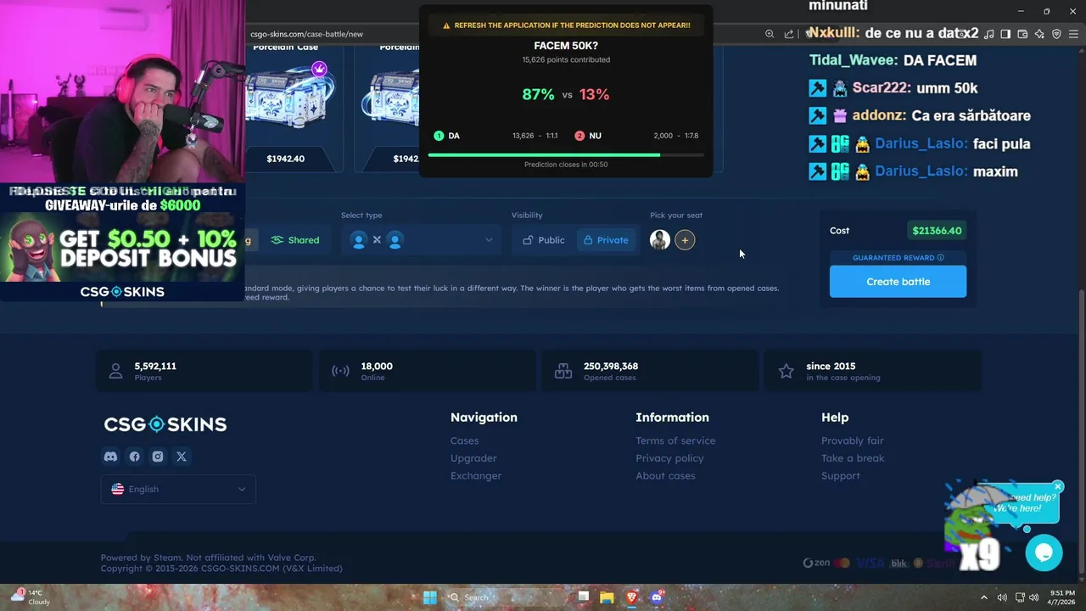The height and width of the screenshot is (611, 1086).
Task: Open CSGO-Skins Facebook icon link
Action: (x=134, y=457)
